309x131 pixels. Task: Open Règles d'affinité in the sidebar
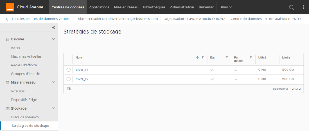(24, 65)
